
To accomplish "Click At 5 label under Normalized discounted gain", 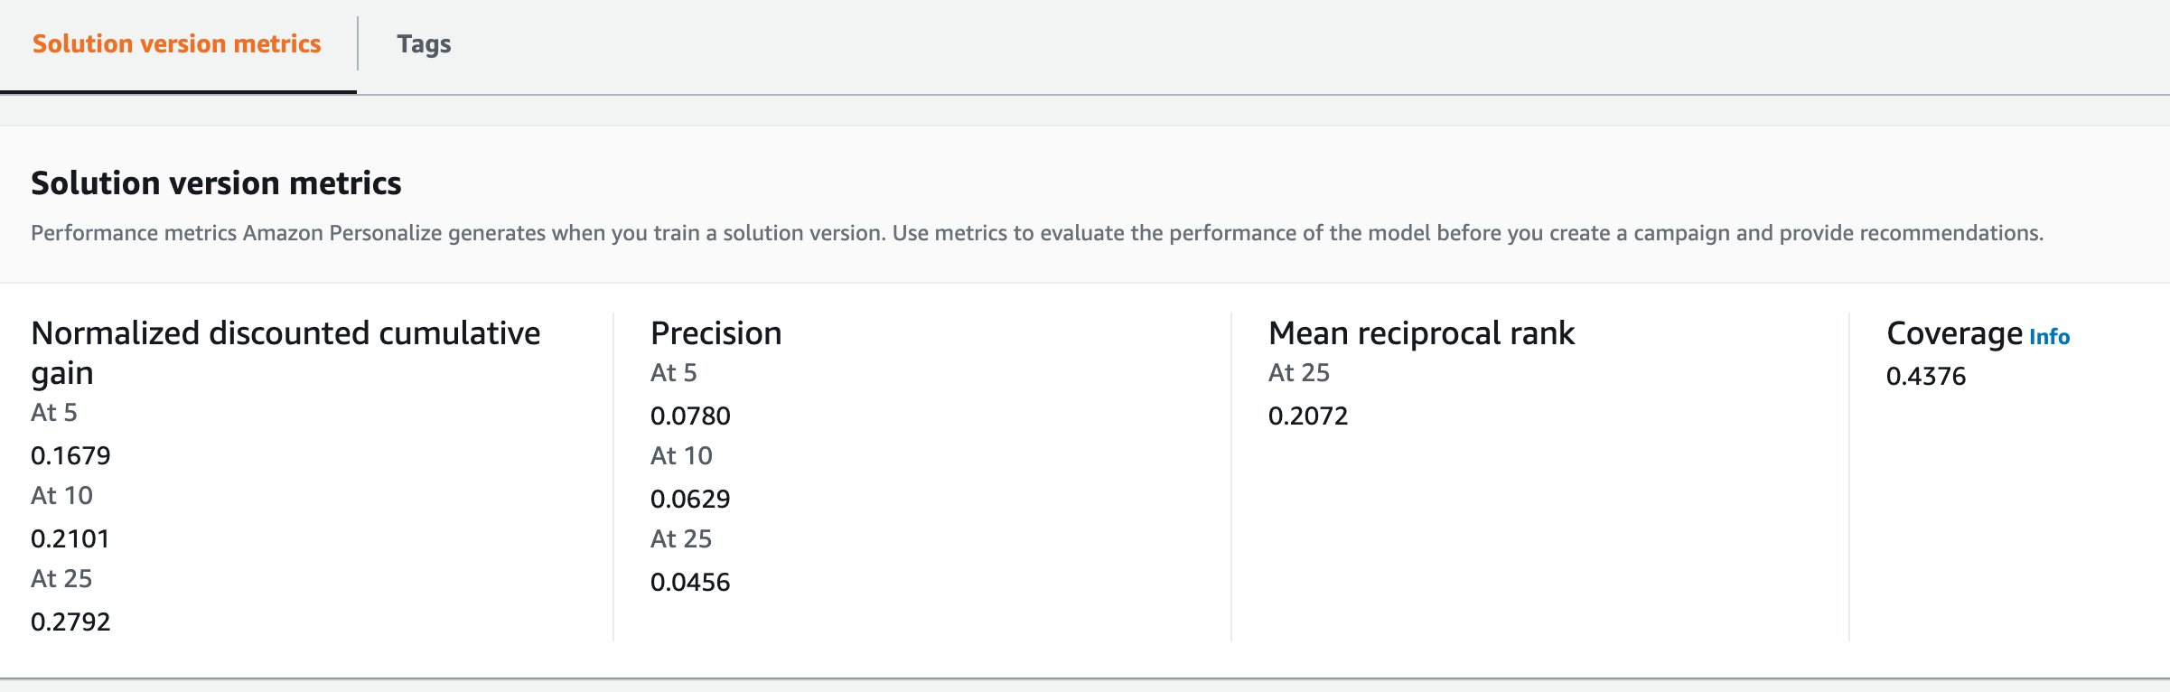I will click(54, 412).
